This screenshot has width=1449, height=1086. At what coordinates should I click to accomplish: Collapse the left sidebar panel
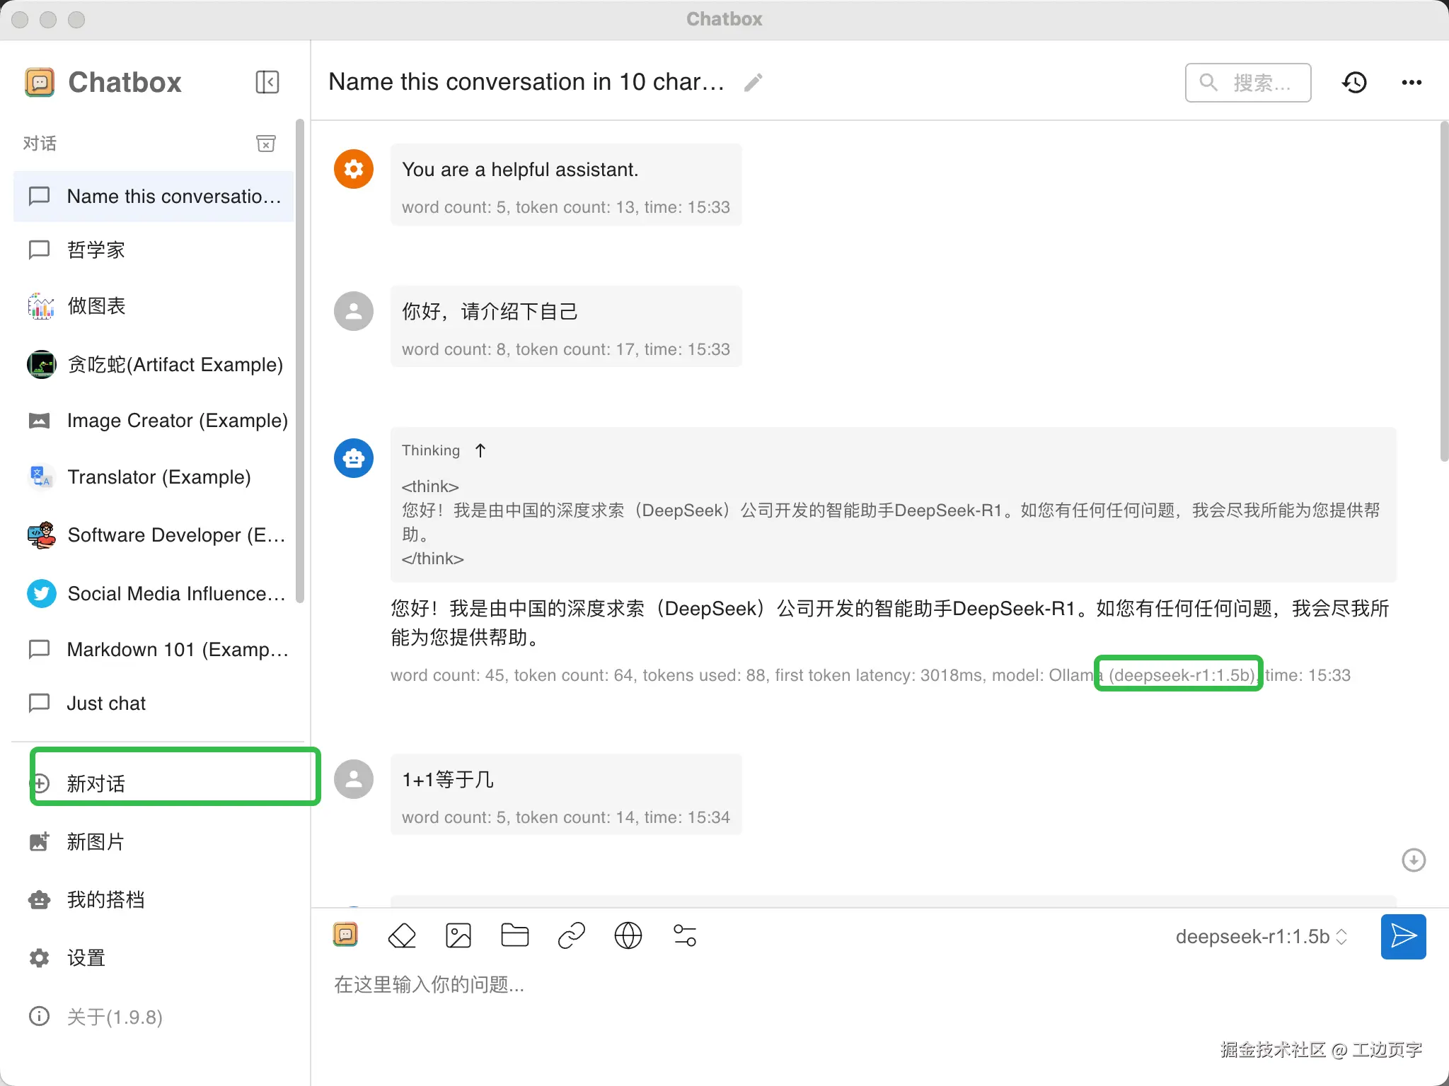point(267,82)
